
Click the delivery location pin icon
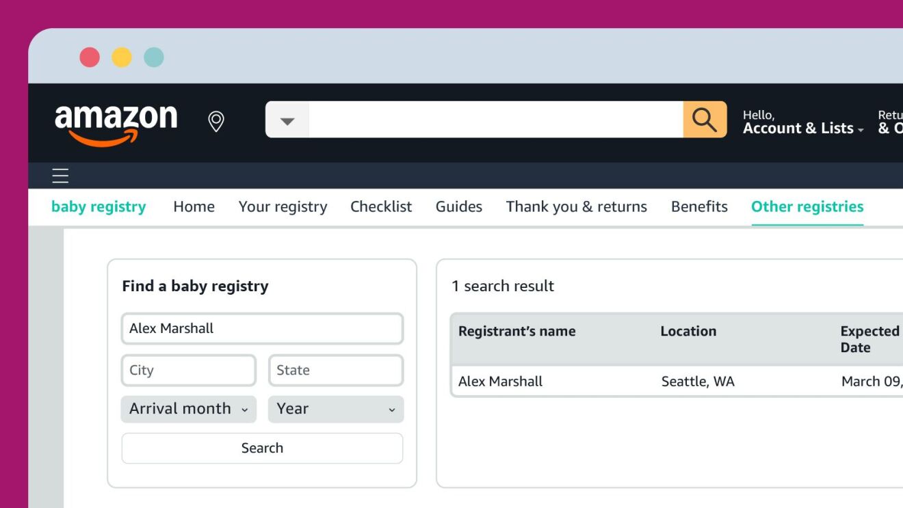coord(216,122)
